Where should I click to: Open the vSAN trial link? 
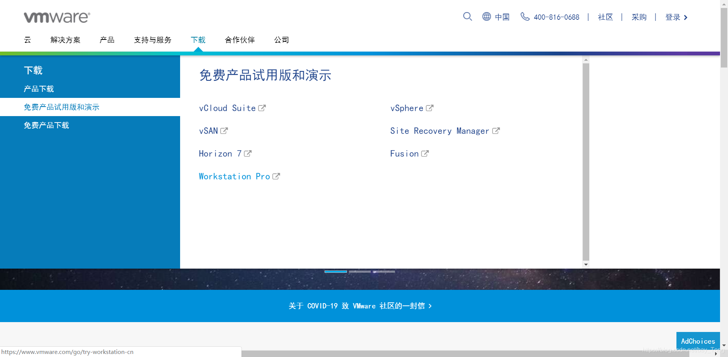tap(209, 131)
